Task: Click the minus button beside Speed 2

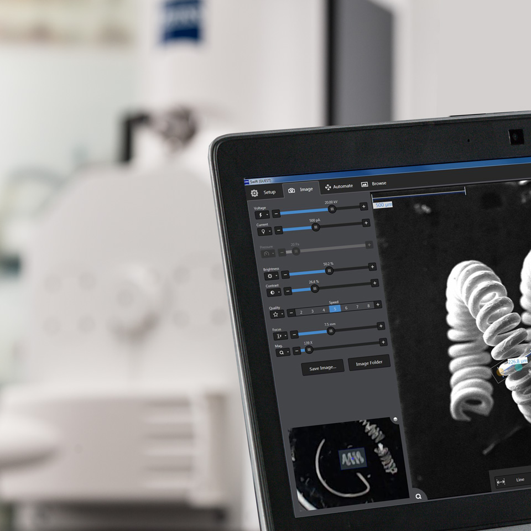Action: pos(291,313)
